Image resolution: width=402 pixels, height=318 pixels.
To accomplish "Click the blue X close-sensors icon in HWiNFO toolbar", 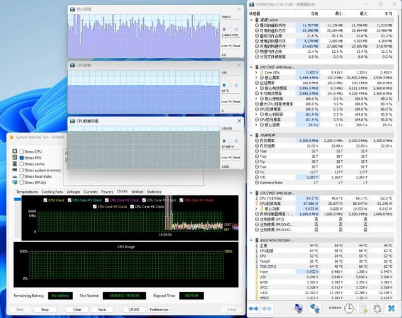I will [391, 308].
